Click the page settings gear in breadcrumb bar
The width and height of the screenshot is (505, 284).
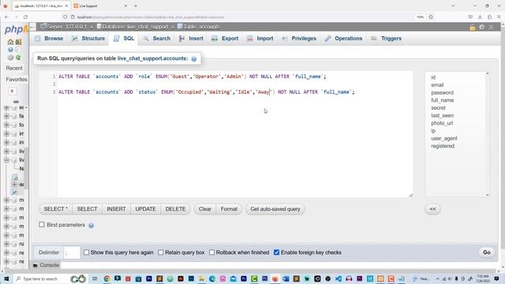[x=482, y=28]
